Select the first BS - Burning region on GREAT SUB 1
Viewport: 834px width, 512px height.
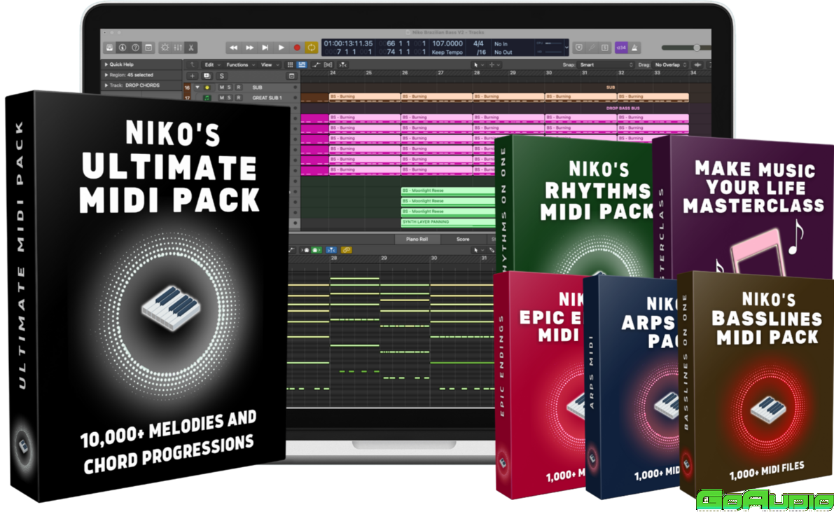364,97
